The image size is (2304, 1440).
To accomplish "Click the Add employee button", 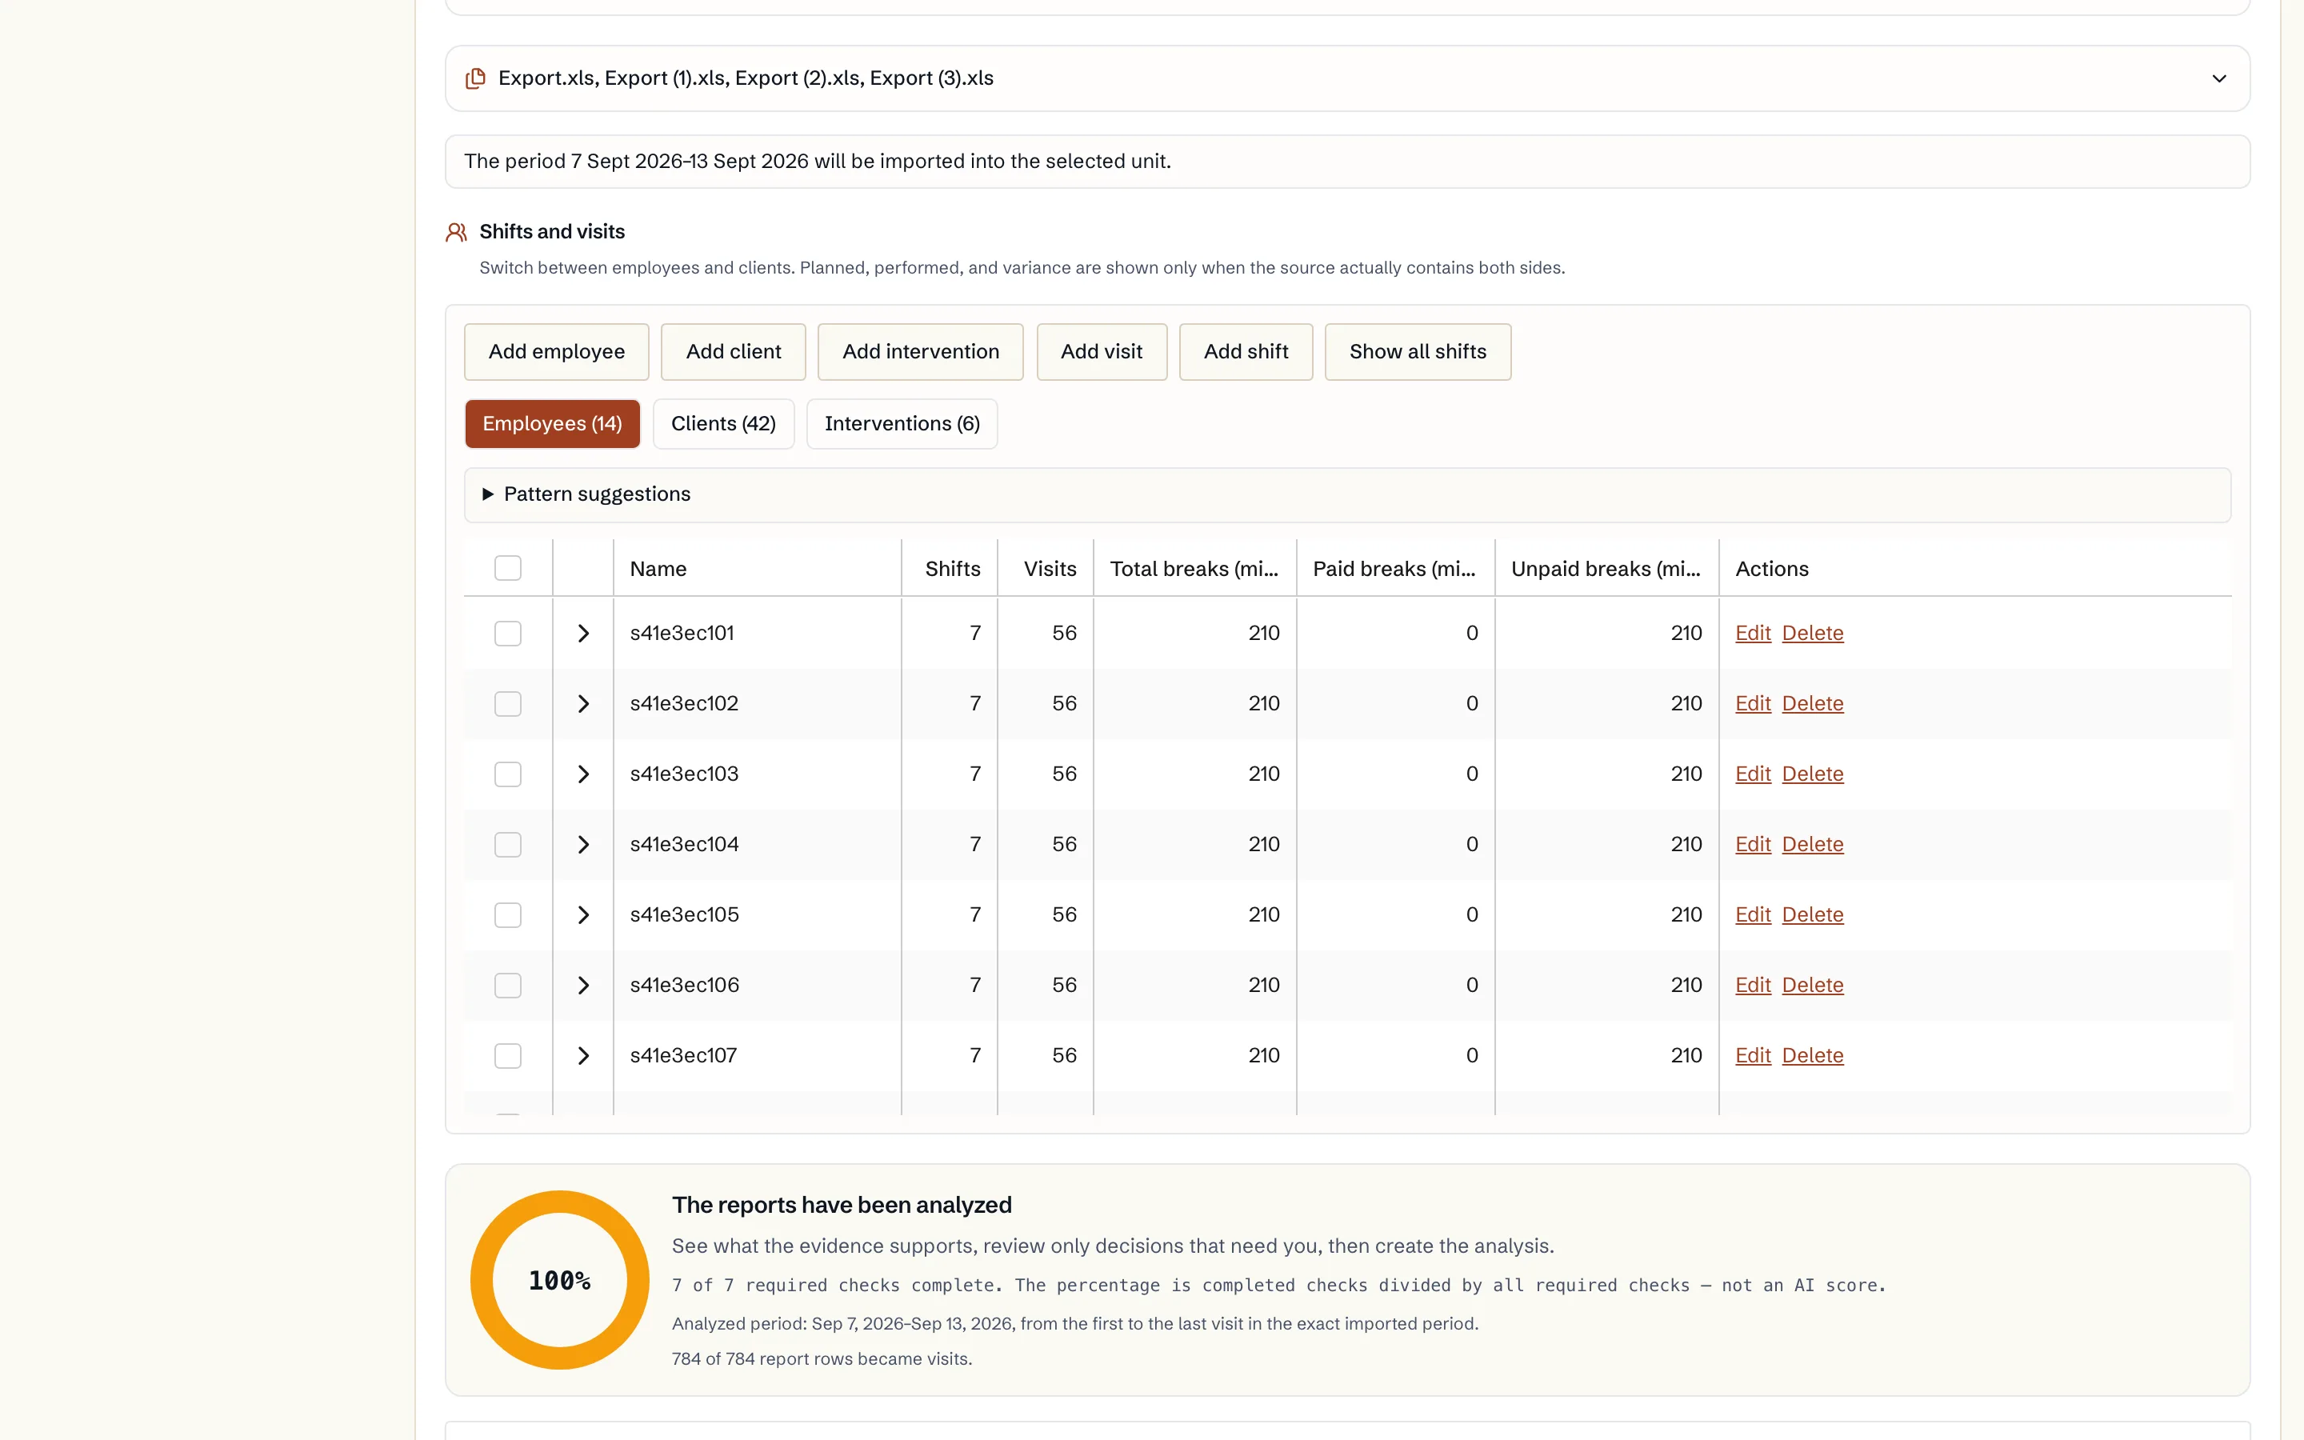I will click(x=556, y=351).
